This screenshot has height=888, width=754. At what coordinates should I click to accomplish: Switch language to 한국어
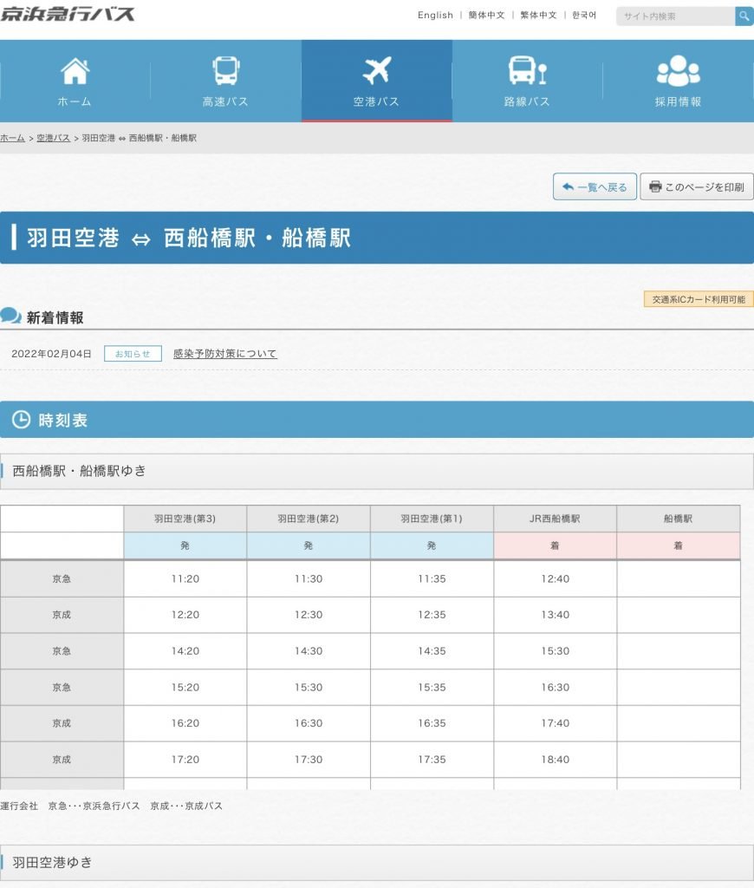584,16
